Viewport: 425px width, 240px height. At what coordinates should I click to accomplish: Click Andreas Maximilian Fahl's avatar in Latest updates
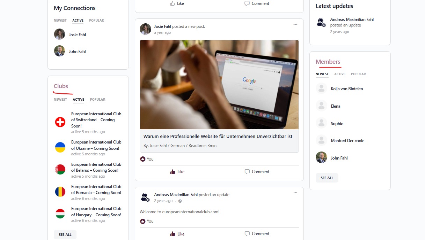321,22
